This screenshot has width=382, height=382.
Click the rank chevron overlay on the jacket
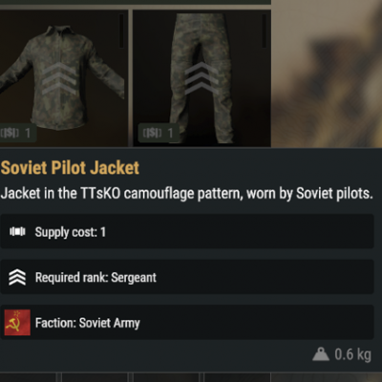click(x=59, y=78)
